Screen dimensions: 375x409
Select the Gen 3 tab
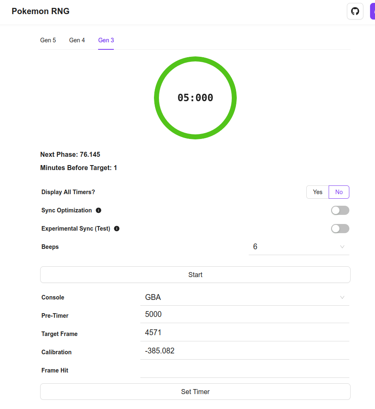[106, 40]
